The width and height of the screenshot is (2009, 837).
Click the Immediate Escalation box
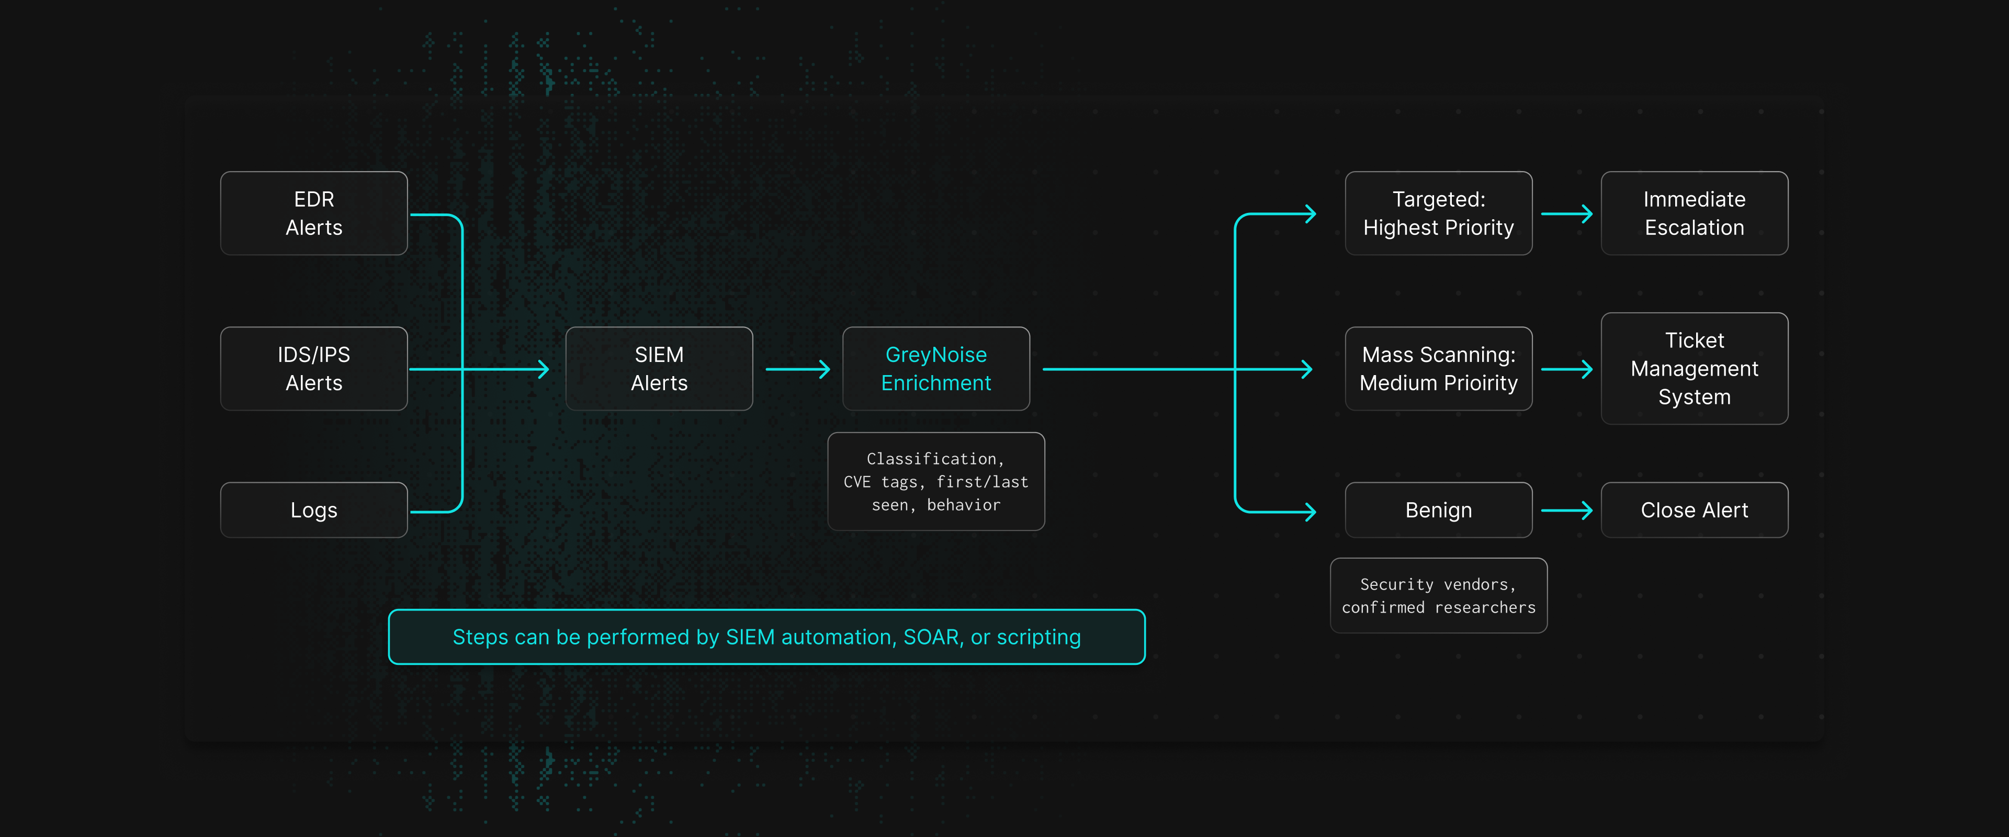[1693, 213]
